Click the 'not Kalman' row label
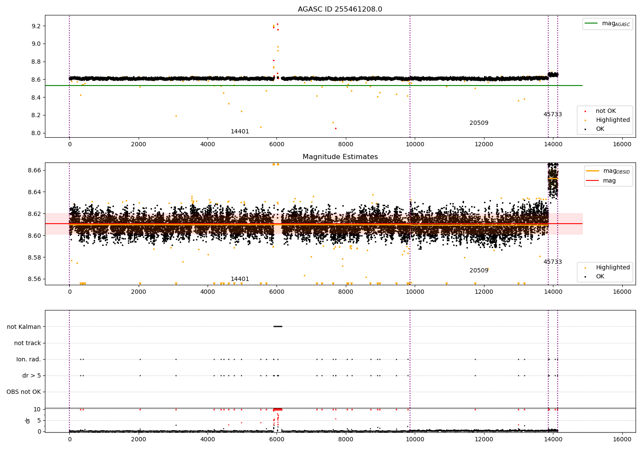 [24, 327]
